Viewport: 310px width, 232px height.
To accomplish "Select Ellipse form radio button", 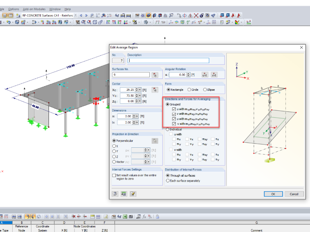I will tap(205, 90).
